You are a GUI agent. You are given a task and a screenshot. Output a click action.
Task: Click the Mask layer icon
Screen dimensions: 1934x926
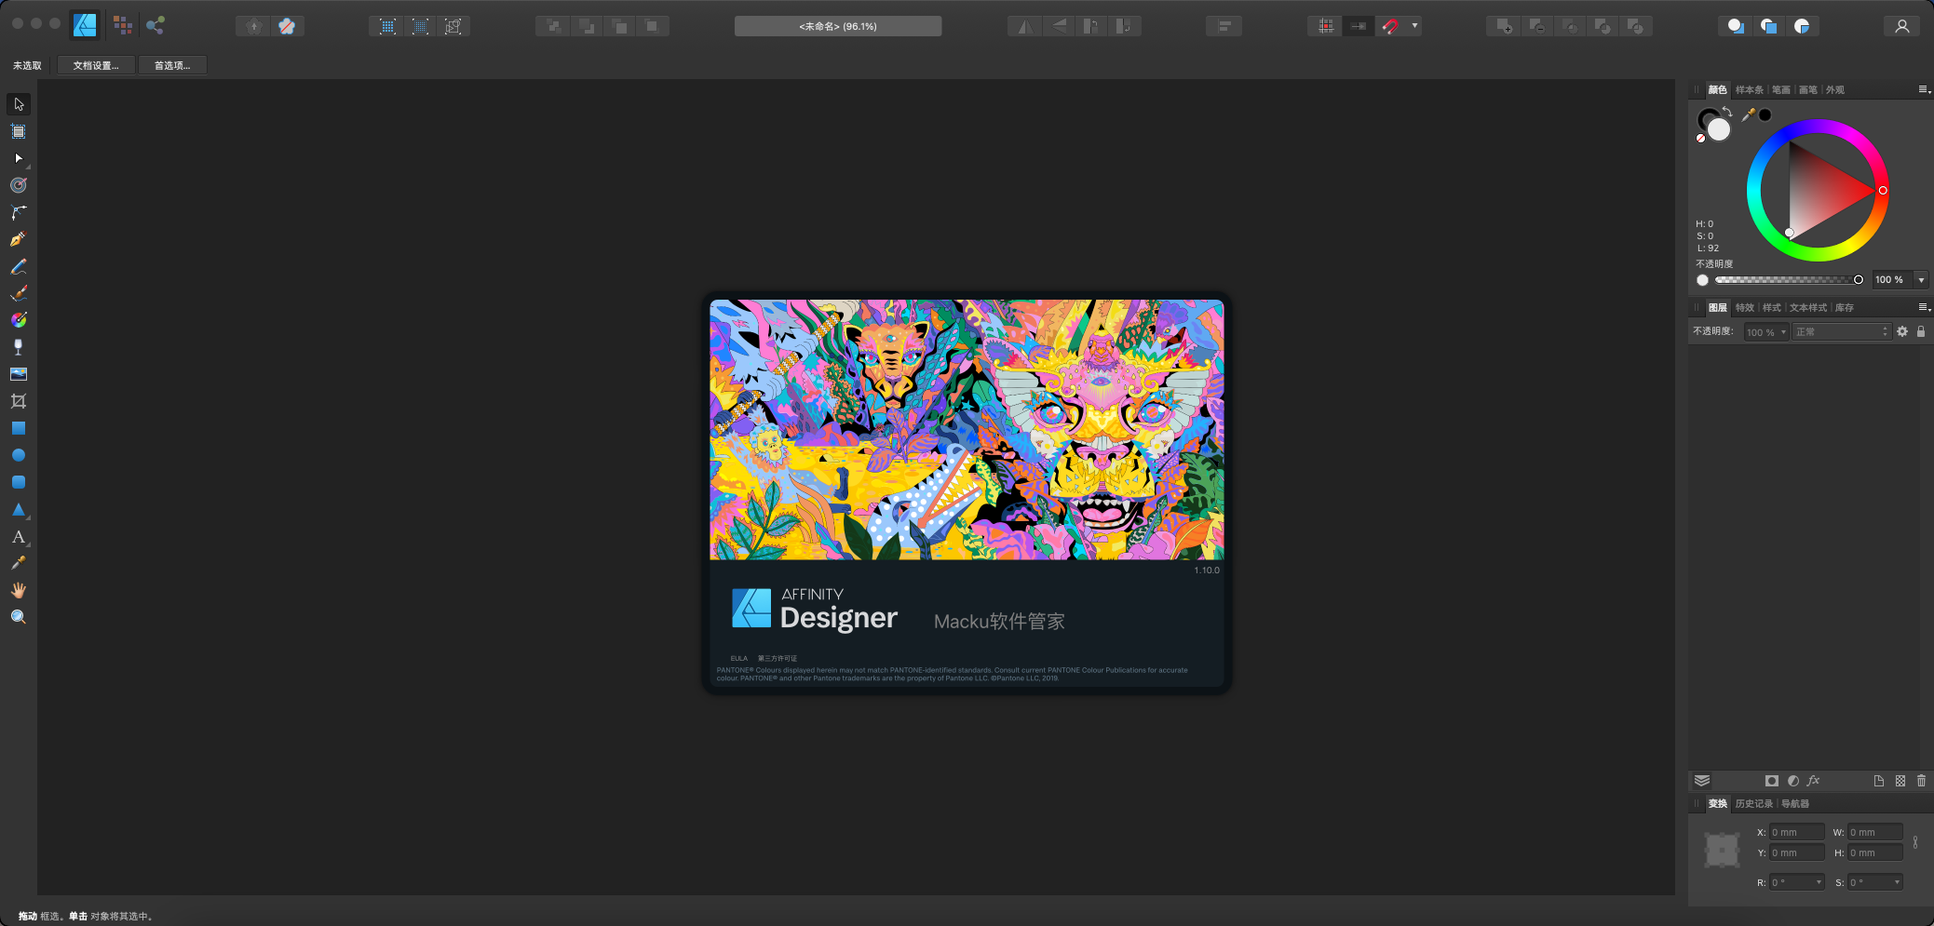[x=1771, y=781]
